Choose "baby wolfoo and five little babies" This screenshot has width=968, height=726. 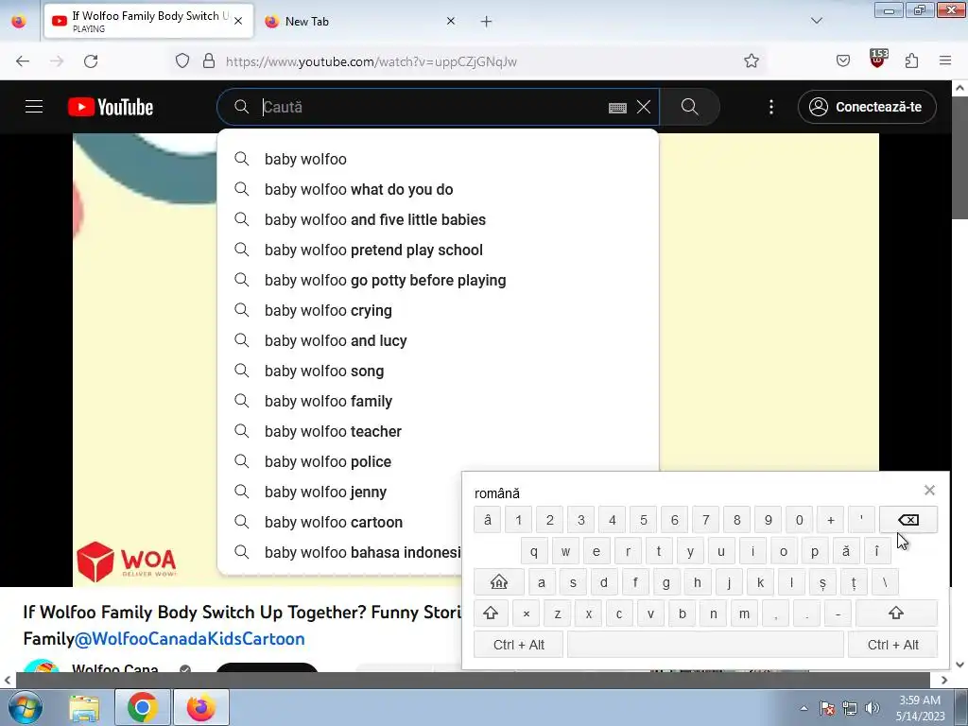[438, 219]
